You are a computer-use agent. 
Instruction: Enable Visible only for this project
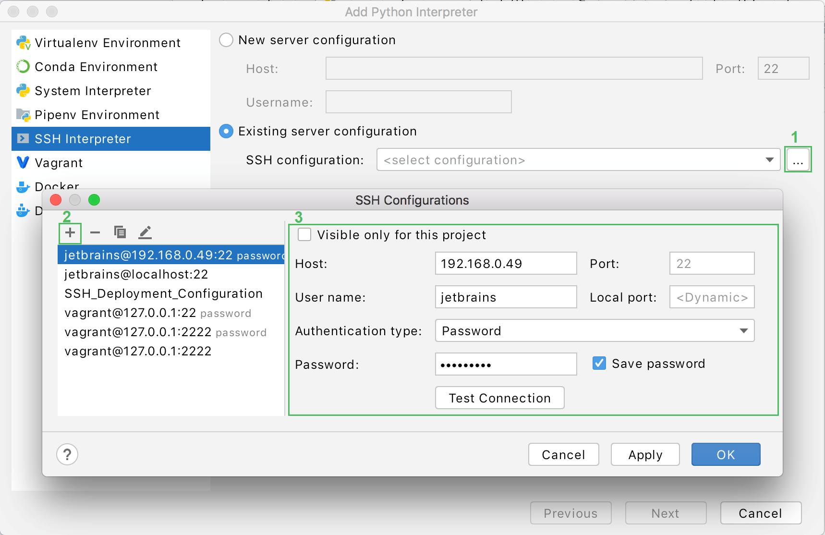[x=305, y=234]
